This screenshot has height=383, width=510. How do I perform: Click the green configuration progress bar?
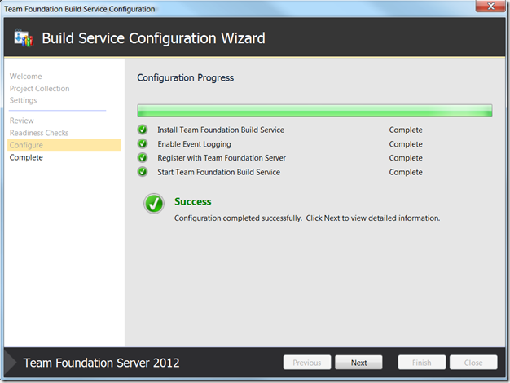314,110
